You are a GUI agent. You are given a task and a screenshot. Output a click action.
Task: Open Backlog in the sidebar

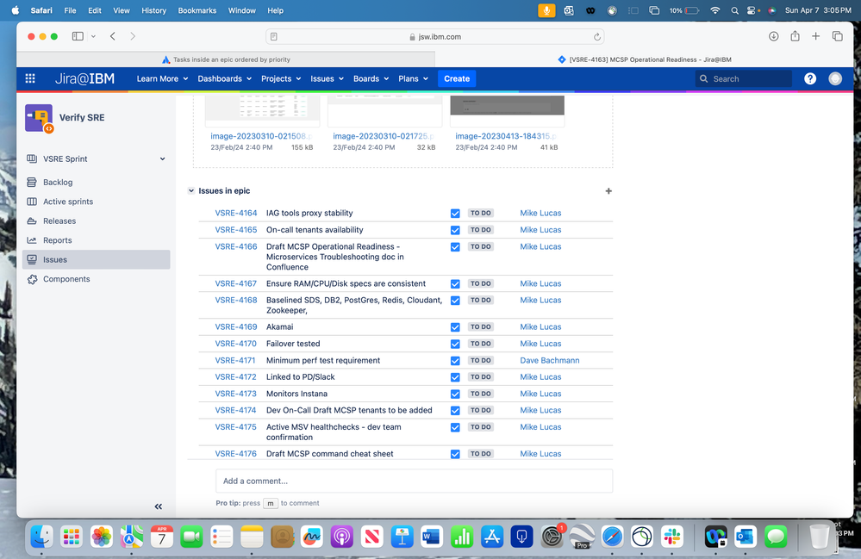click(x=58, y=182)
